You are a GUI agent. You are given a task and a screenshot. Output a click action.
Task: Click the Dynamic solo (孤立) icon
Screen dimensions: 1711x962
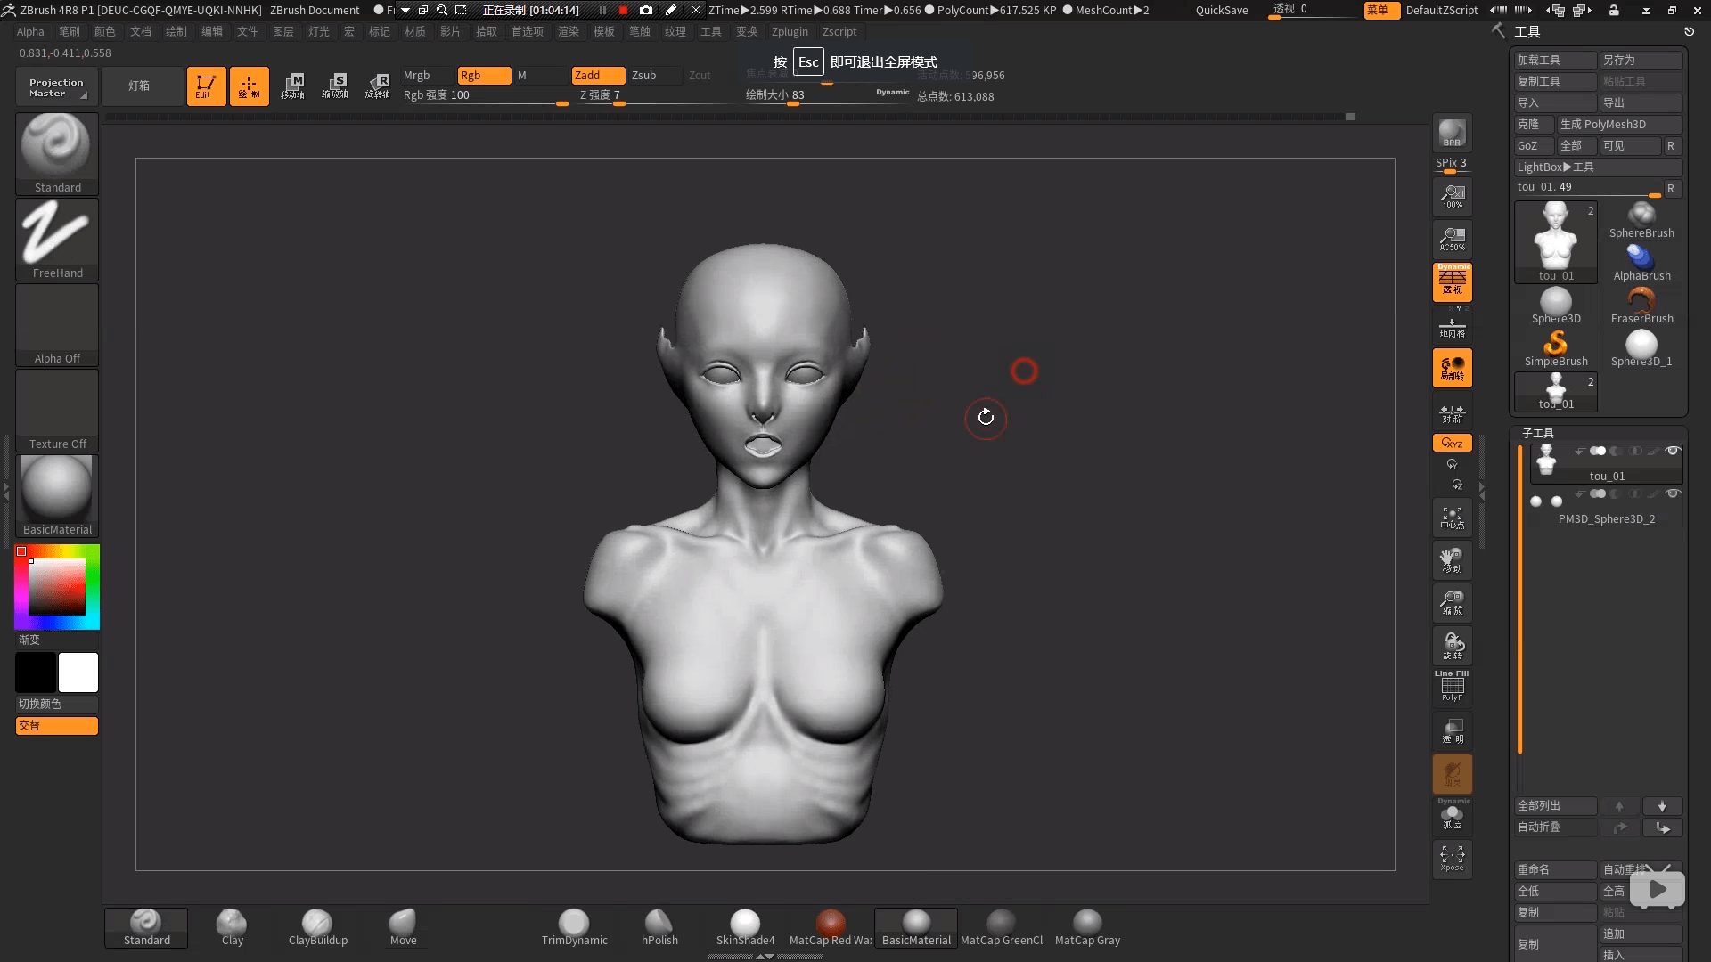click(1452, 815)
